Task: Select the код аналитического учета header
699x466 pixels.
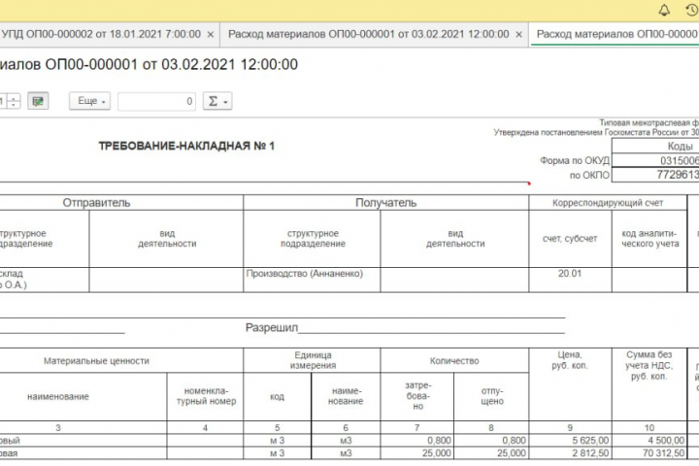Action: tap(649, 239)
